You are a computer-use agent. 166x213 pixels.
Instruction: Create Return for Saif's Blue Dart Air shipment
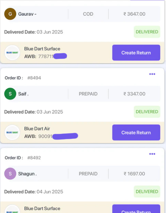point(136,133)
